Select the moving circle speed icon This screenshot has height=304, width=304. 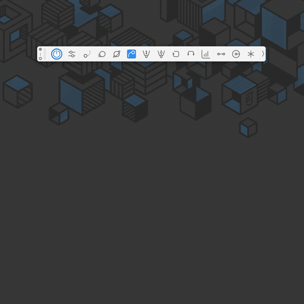click(102, 54)
